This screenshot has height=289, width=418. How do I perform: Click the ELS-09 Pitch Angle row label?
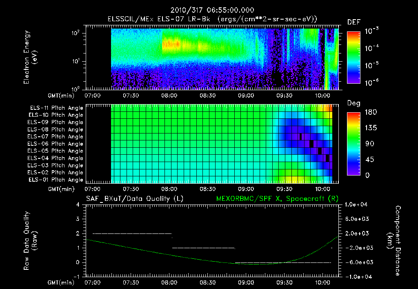55,122
